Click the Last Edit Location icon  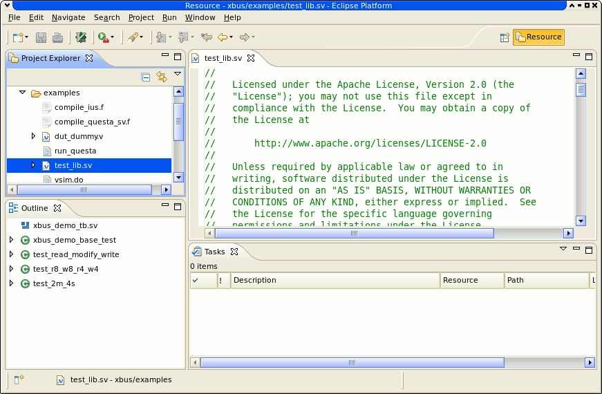[x=207, y=37]
